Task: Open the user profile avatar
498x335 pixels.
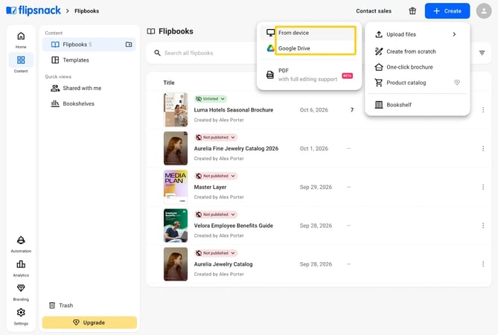Action: (484, 11)
